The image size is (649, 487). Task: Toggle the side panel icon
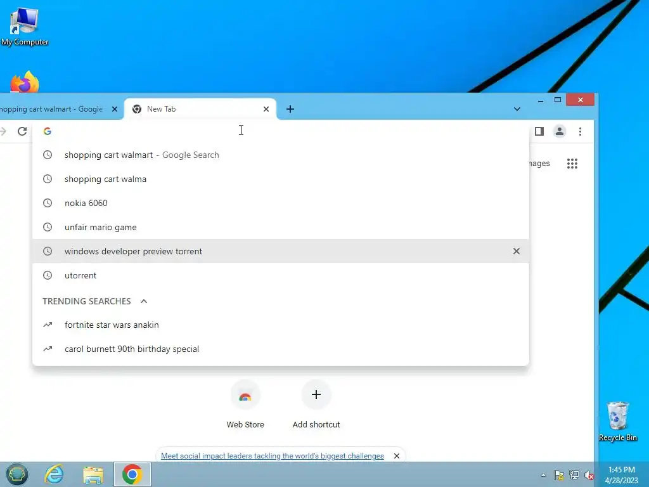(x=539, y=131)
